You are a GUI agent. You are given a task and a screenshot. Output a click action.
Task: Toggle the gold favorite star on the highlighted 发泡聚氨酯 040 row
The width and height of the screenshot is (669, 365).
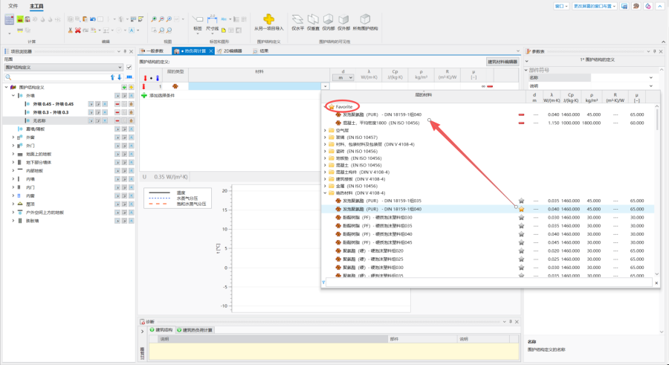coord(521,210)
